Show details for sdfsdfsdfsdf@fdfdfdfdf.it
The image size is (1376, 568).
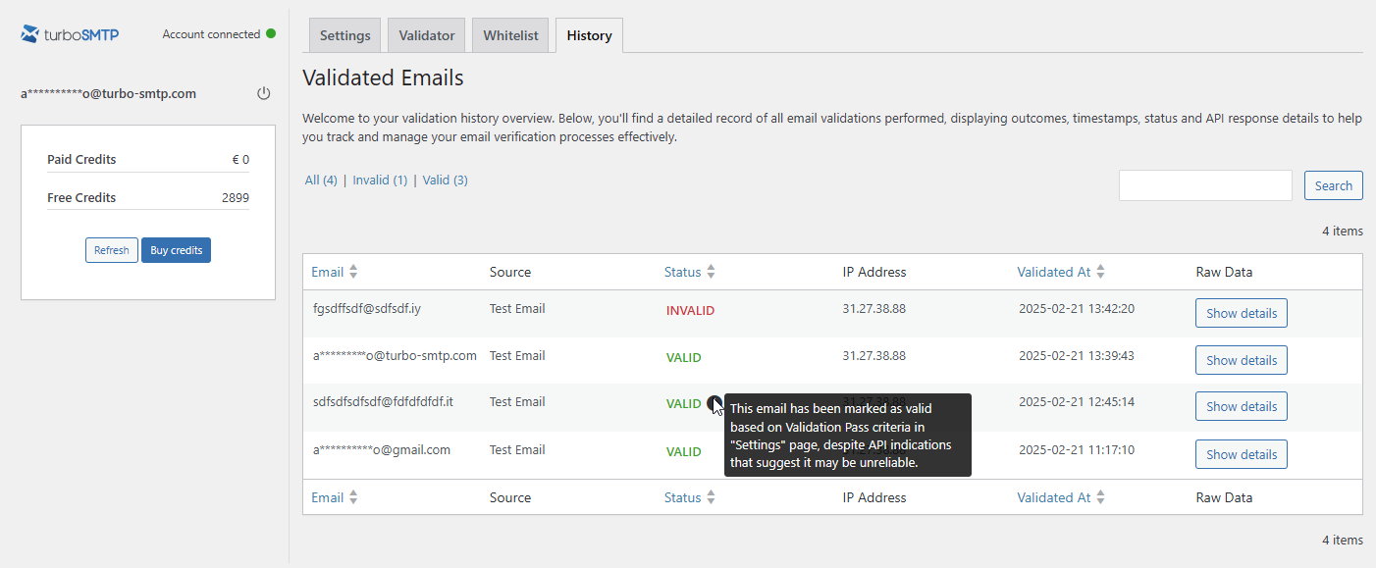point(1241,406)
